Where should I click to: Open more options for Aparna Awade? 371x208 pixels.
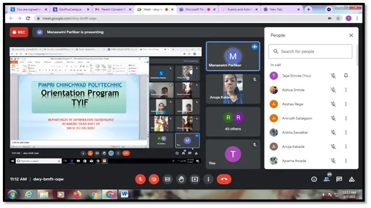coord(346,161)
